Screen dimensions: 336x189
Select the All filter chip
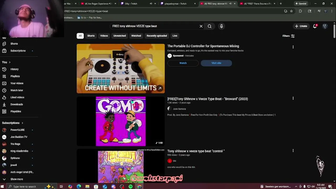coord(80,36)
